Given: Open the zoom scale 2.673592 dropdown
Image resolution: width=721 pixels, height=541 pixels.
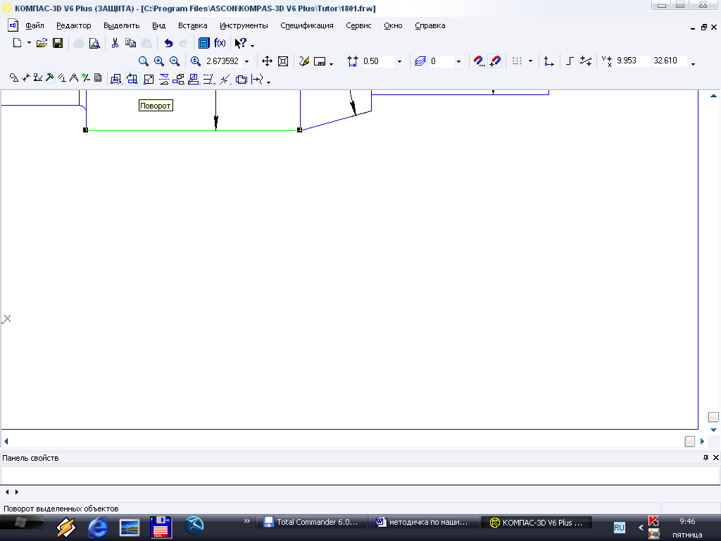Looking at the screenshot, I should click(246, 61).
